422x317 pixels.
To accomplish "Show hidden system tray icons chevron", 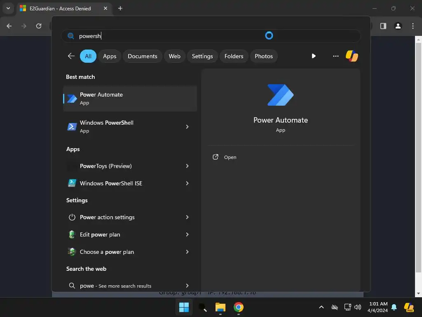I will 321,307.
